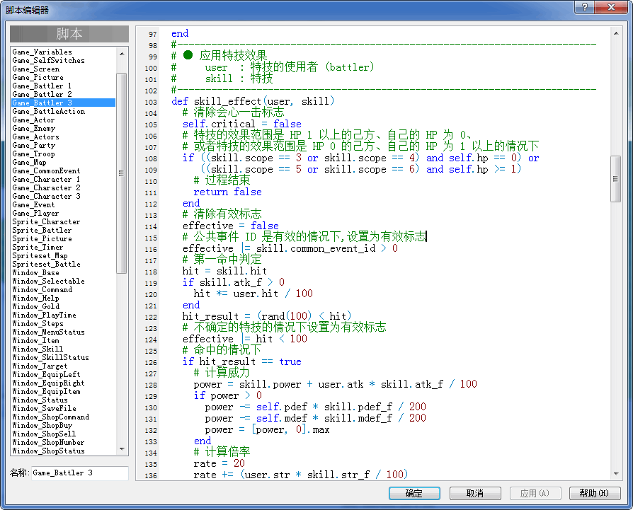Select Window_Selectable script
The height and width of the screenshot is (510, 633).
[48, 281]
